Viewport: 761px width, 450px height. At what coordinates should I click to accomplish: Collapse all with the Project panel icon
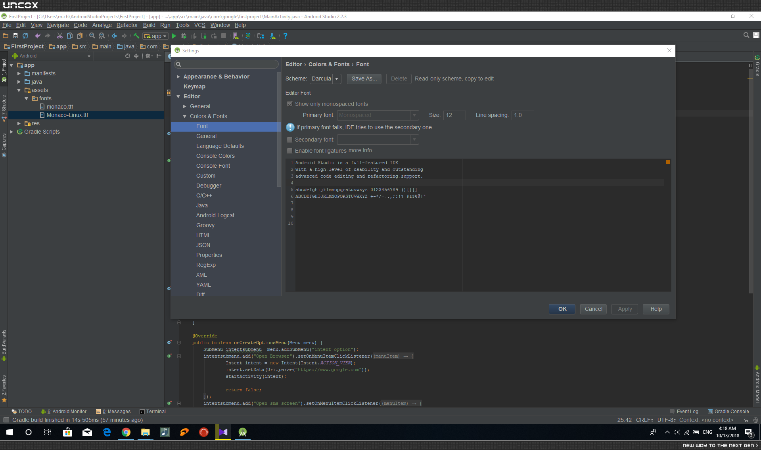coord(136,56)
